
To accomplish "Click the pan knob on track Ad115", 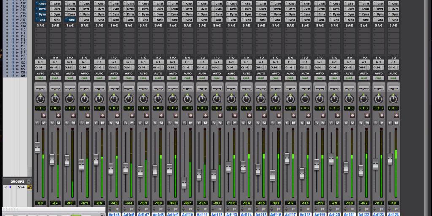I will (261, 99).
